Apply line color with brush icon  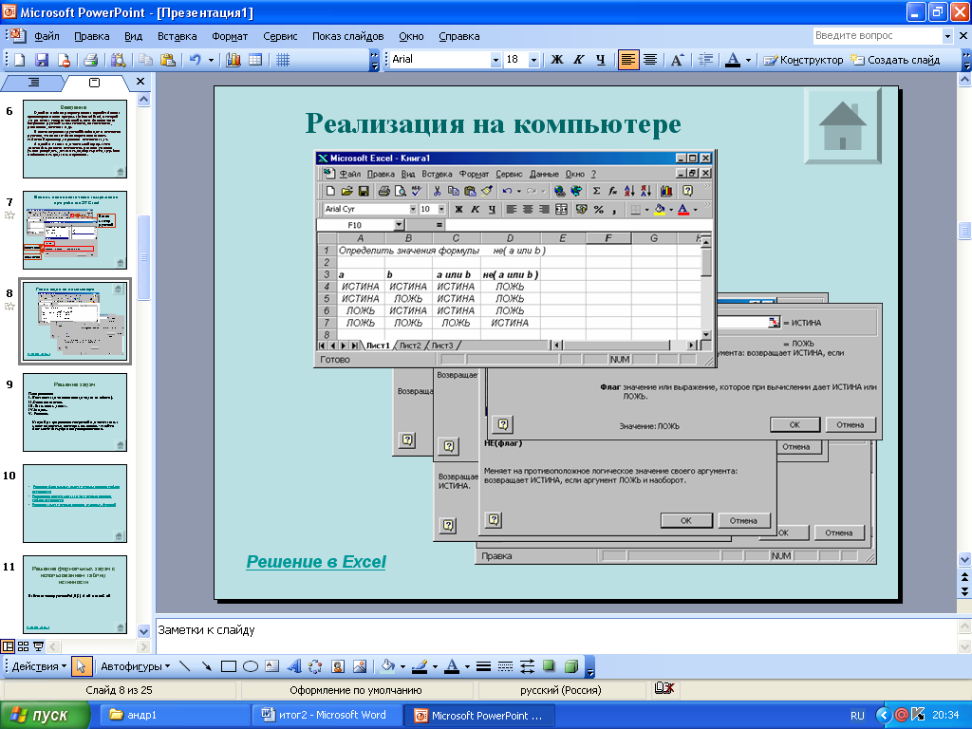[x=420, y=666]
